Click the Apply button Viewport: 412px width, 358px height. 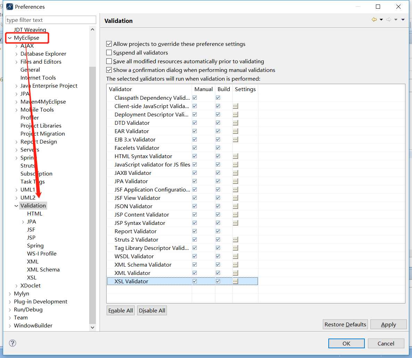click(388, 324)
